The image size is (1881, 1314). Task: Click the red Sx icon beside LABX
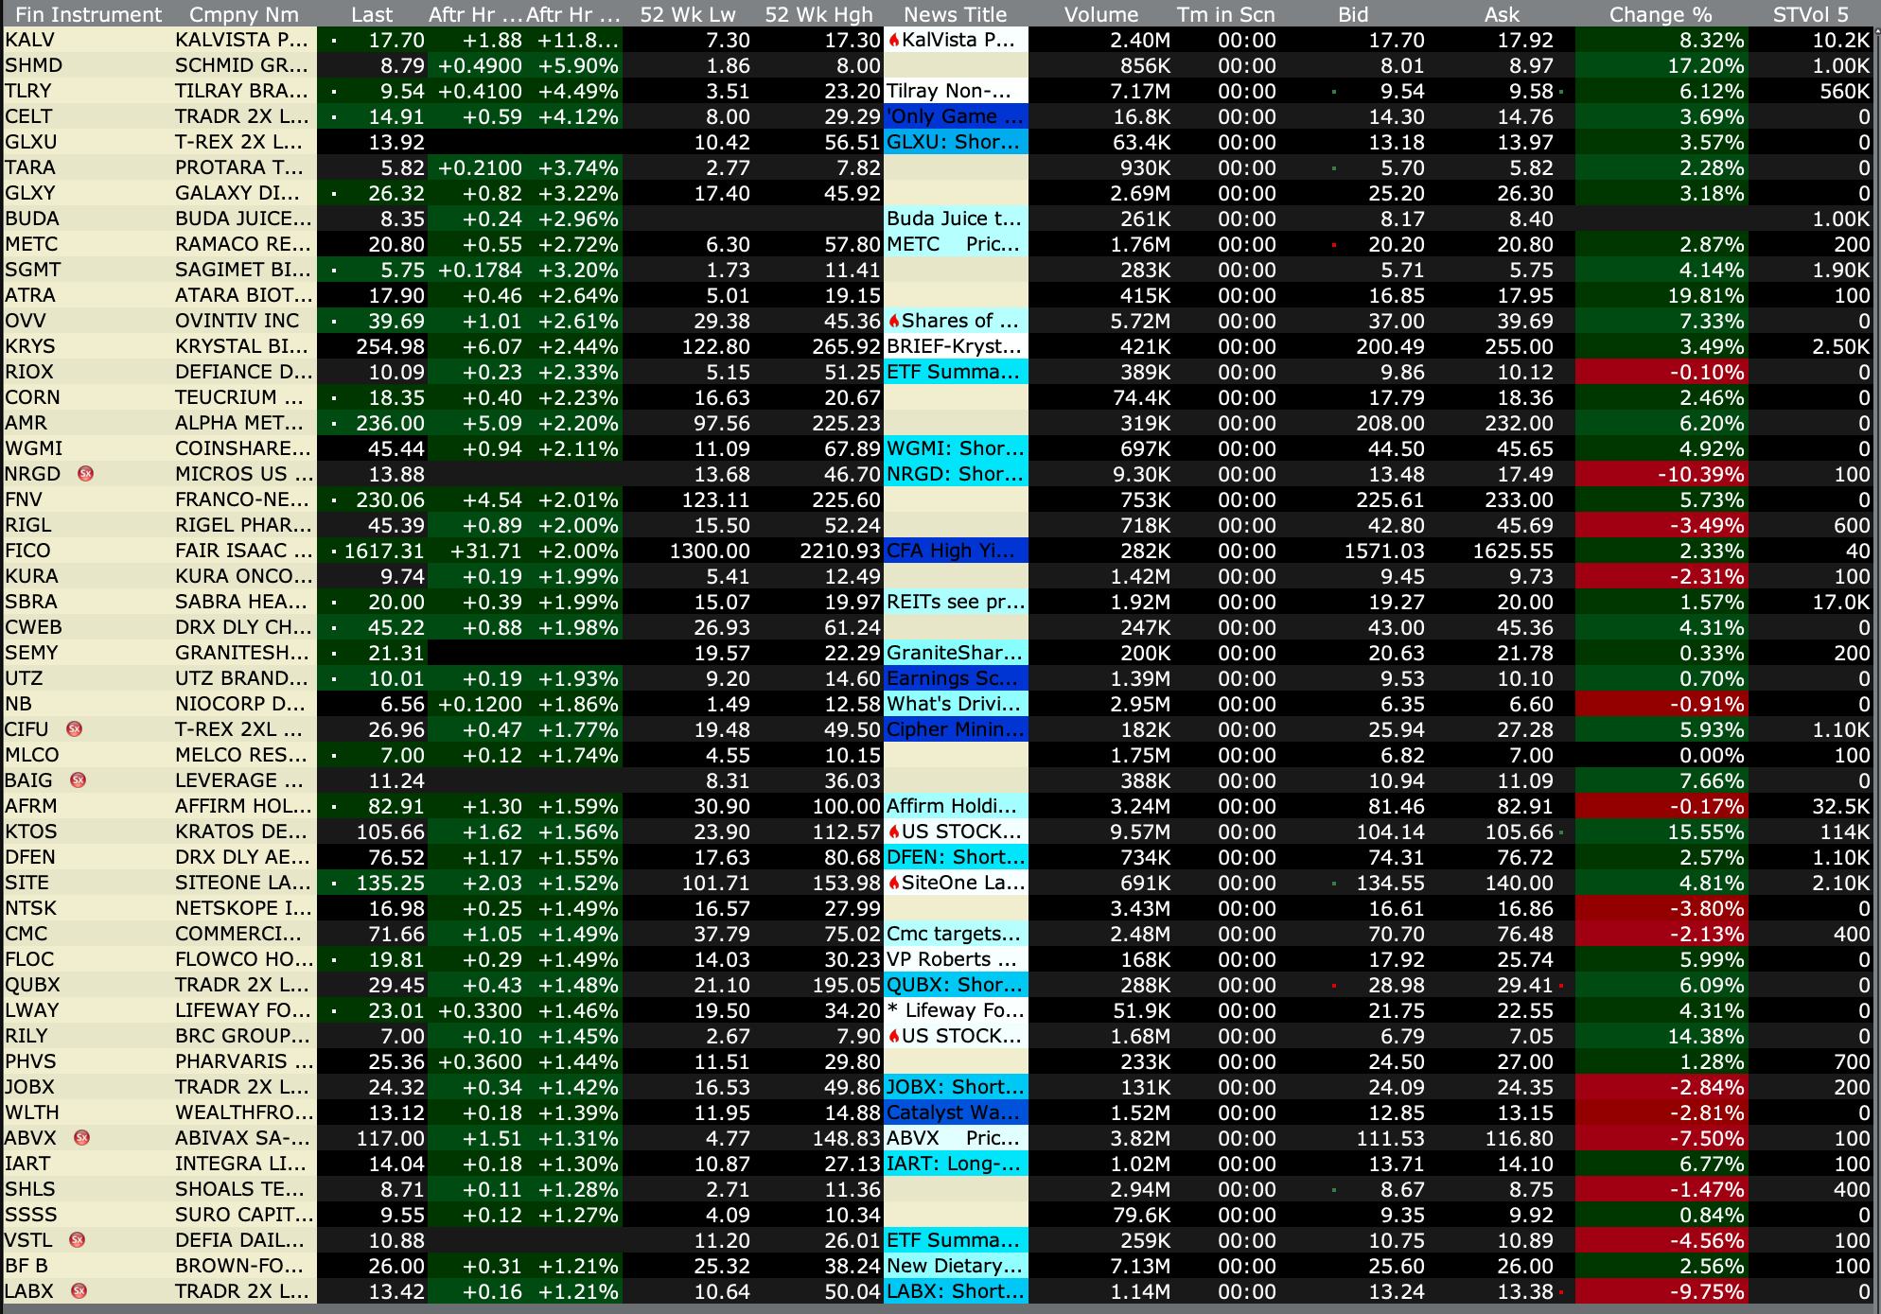point(79,1290)
